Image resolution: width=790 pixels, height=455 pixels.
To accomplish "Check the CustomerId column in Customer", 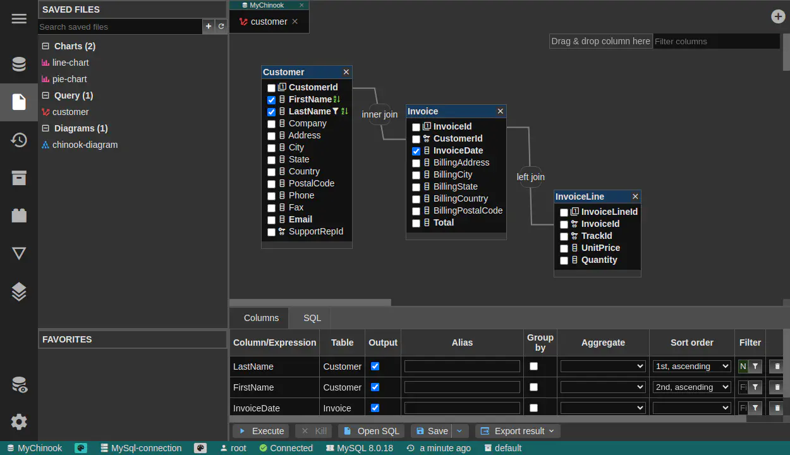I will click(271, 88).
